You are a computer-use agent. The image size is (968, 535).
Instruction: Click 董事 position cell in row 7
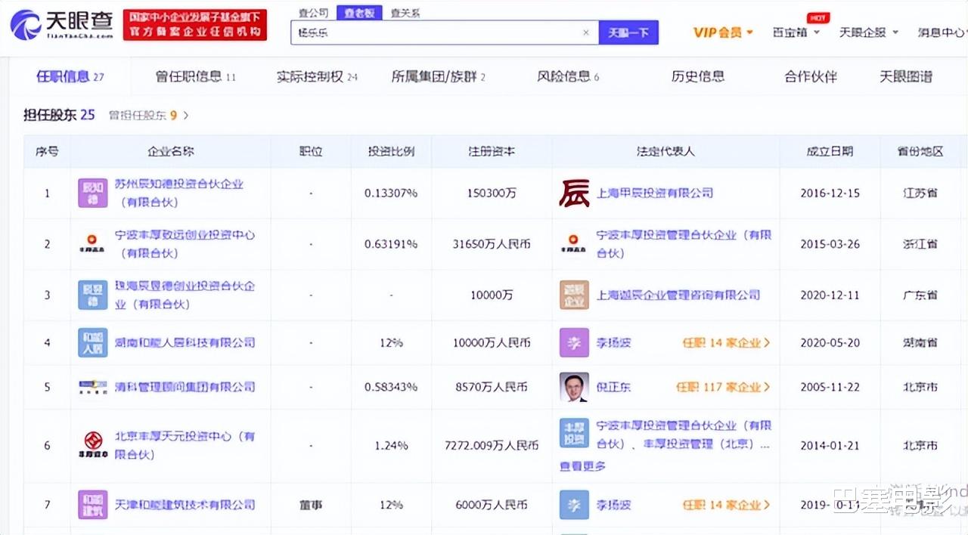coord(311,504)
